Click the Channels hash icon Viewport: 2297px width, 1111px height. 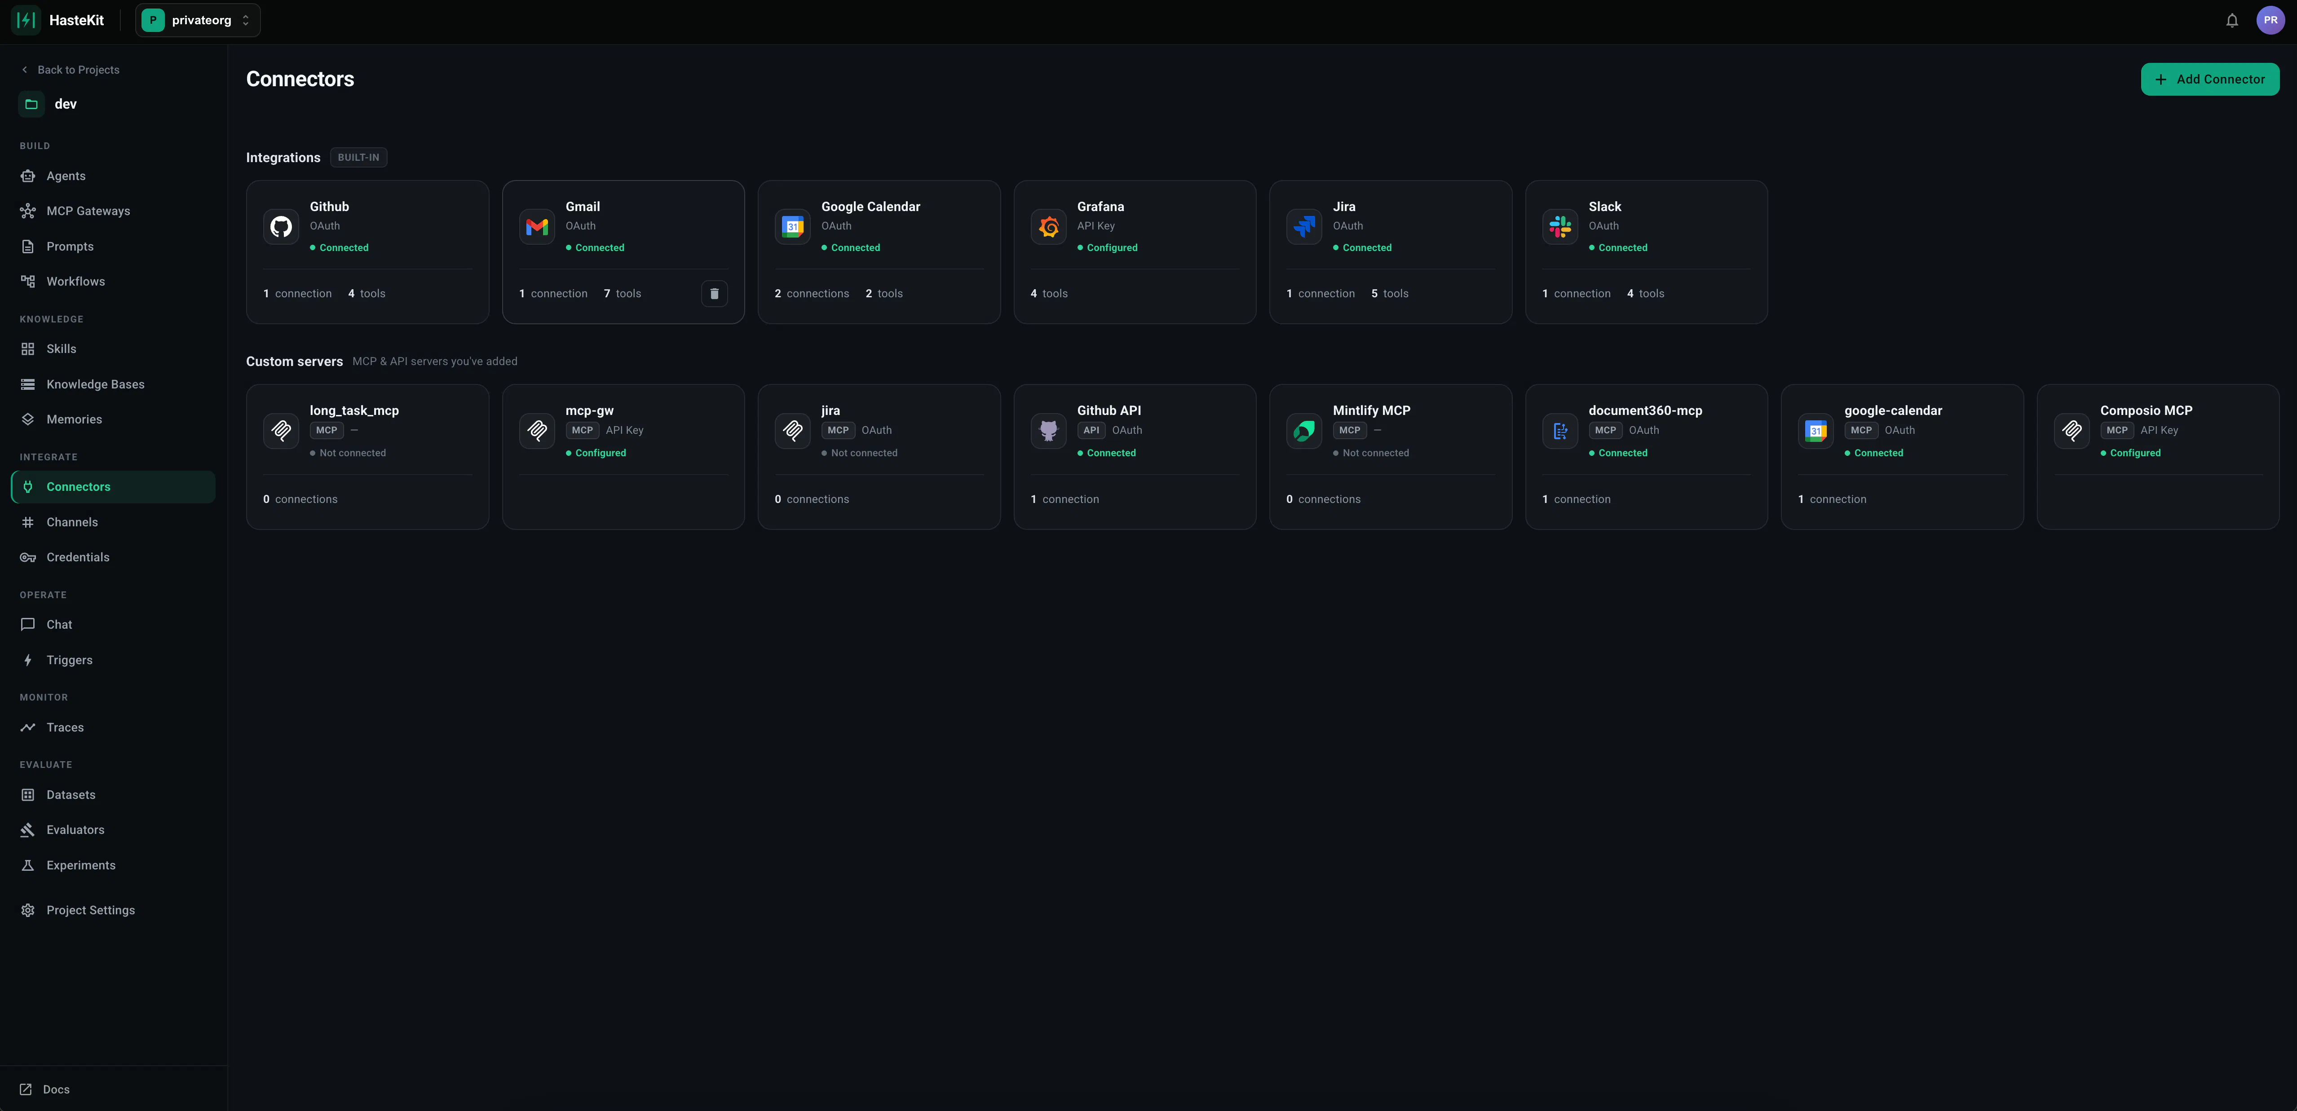[x=28, y=523]
